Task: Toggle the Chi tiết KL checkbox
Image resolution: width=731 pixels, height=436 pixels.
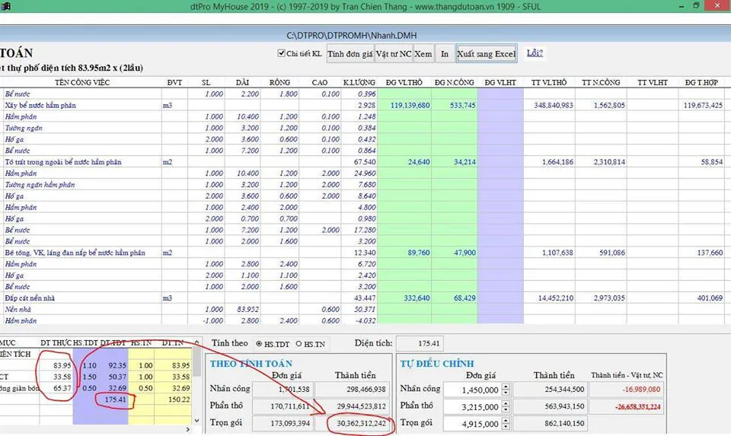Action: tap(282, 54)
